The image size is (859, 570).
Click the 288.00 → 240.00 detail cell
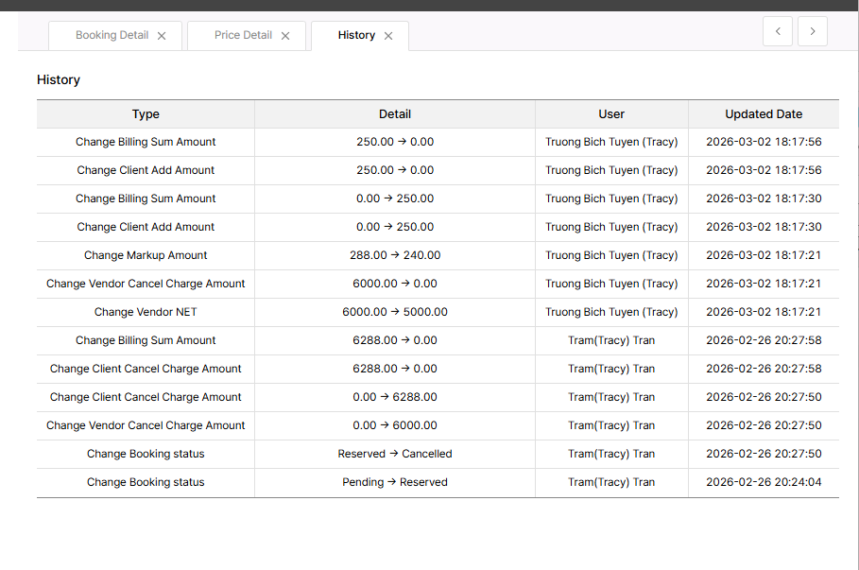(395, 255)
